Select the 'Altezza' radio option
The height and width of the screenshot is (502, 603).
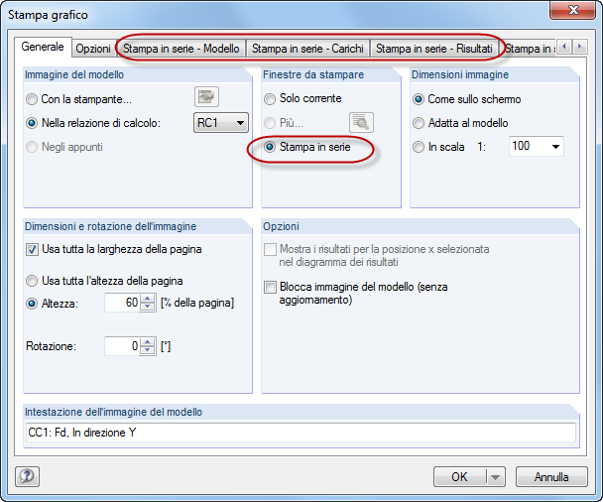53,304
